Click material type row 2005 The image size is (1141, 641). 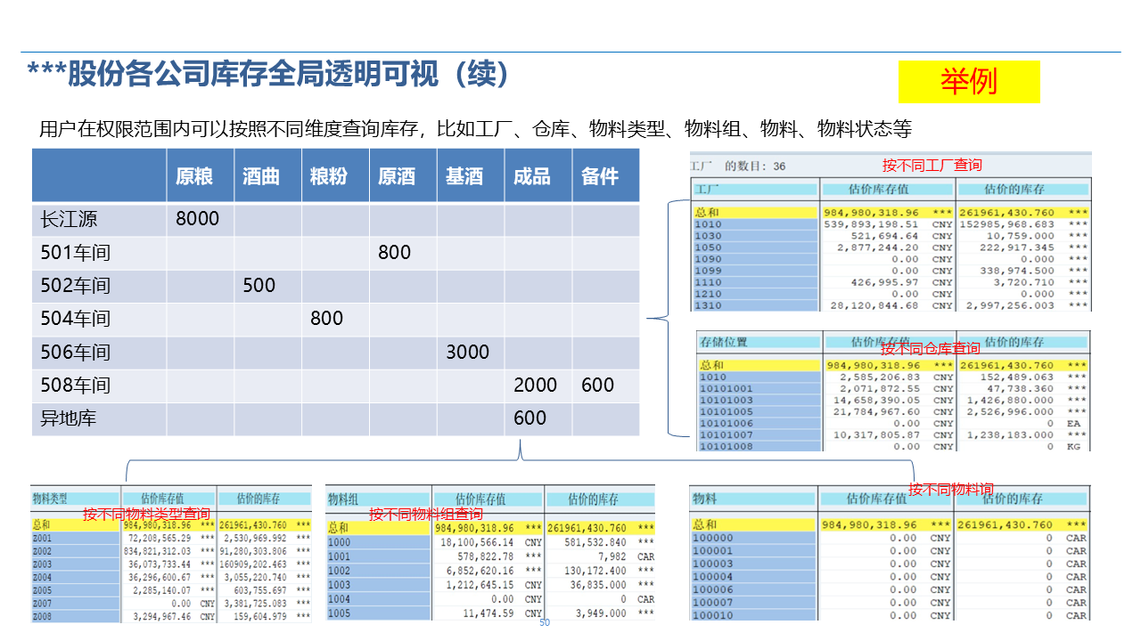point(75,591)
